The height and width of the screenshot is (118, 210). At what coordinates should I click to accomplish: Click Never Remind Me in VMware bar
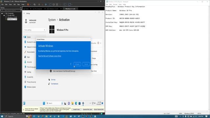pos(99,109)
